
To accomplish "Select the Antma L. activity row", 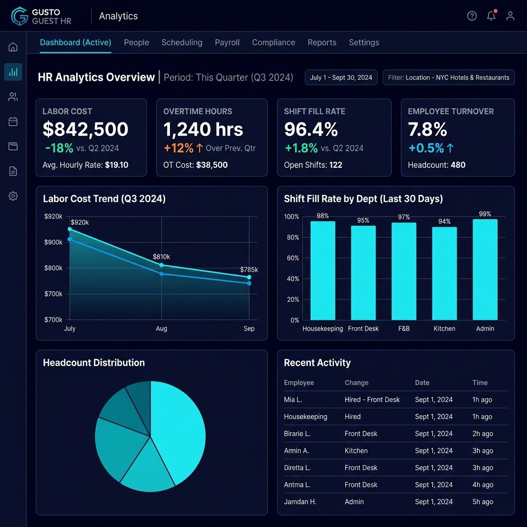I will pos(396,485).
